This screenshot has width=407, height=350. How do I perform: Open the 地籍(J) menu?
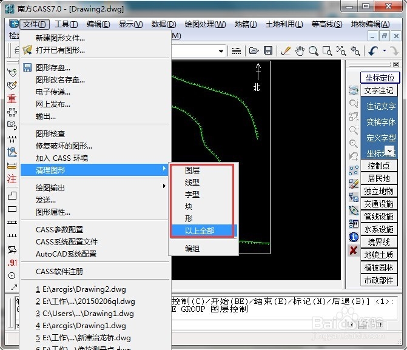246,24
